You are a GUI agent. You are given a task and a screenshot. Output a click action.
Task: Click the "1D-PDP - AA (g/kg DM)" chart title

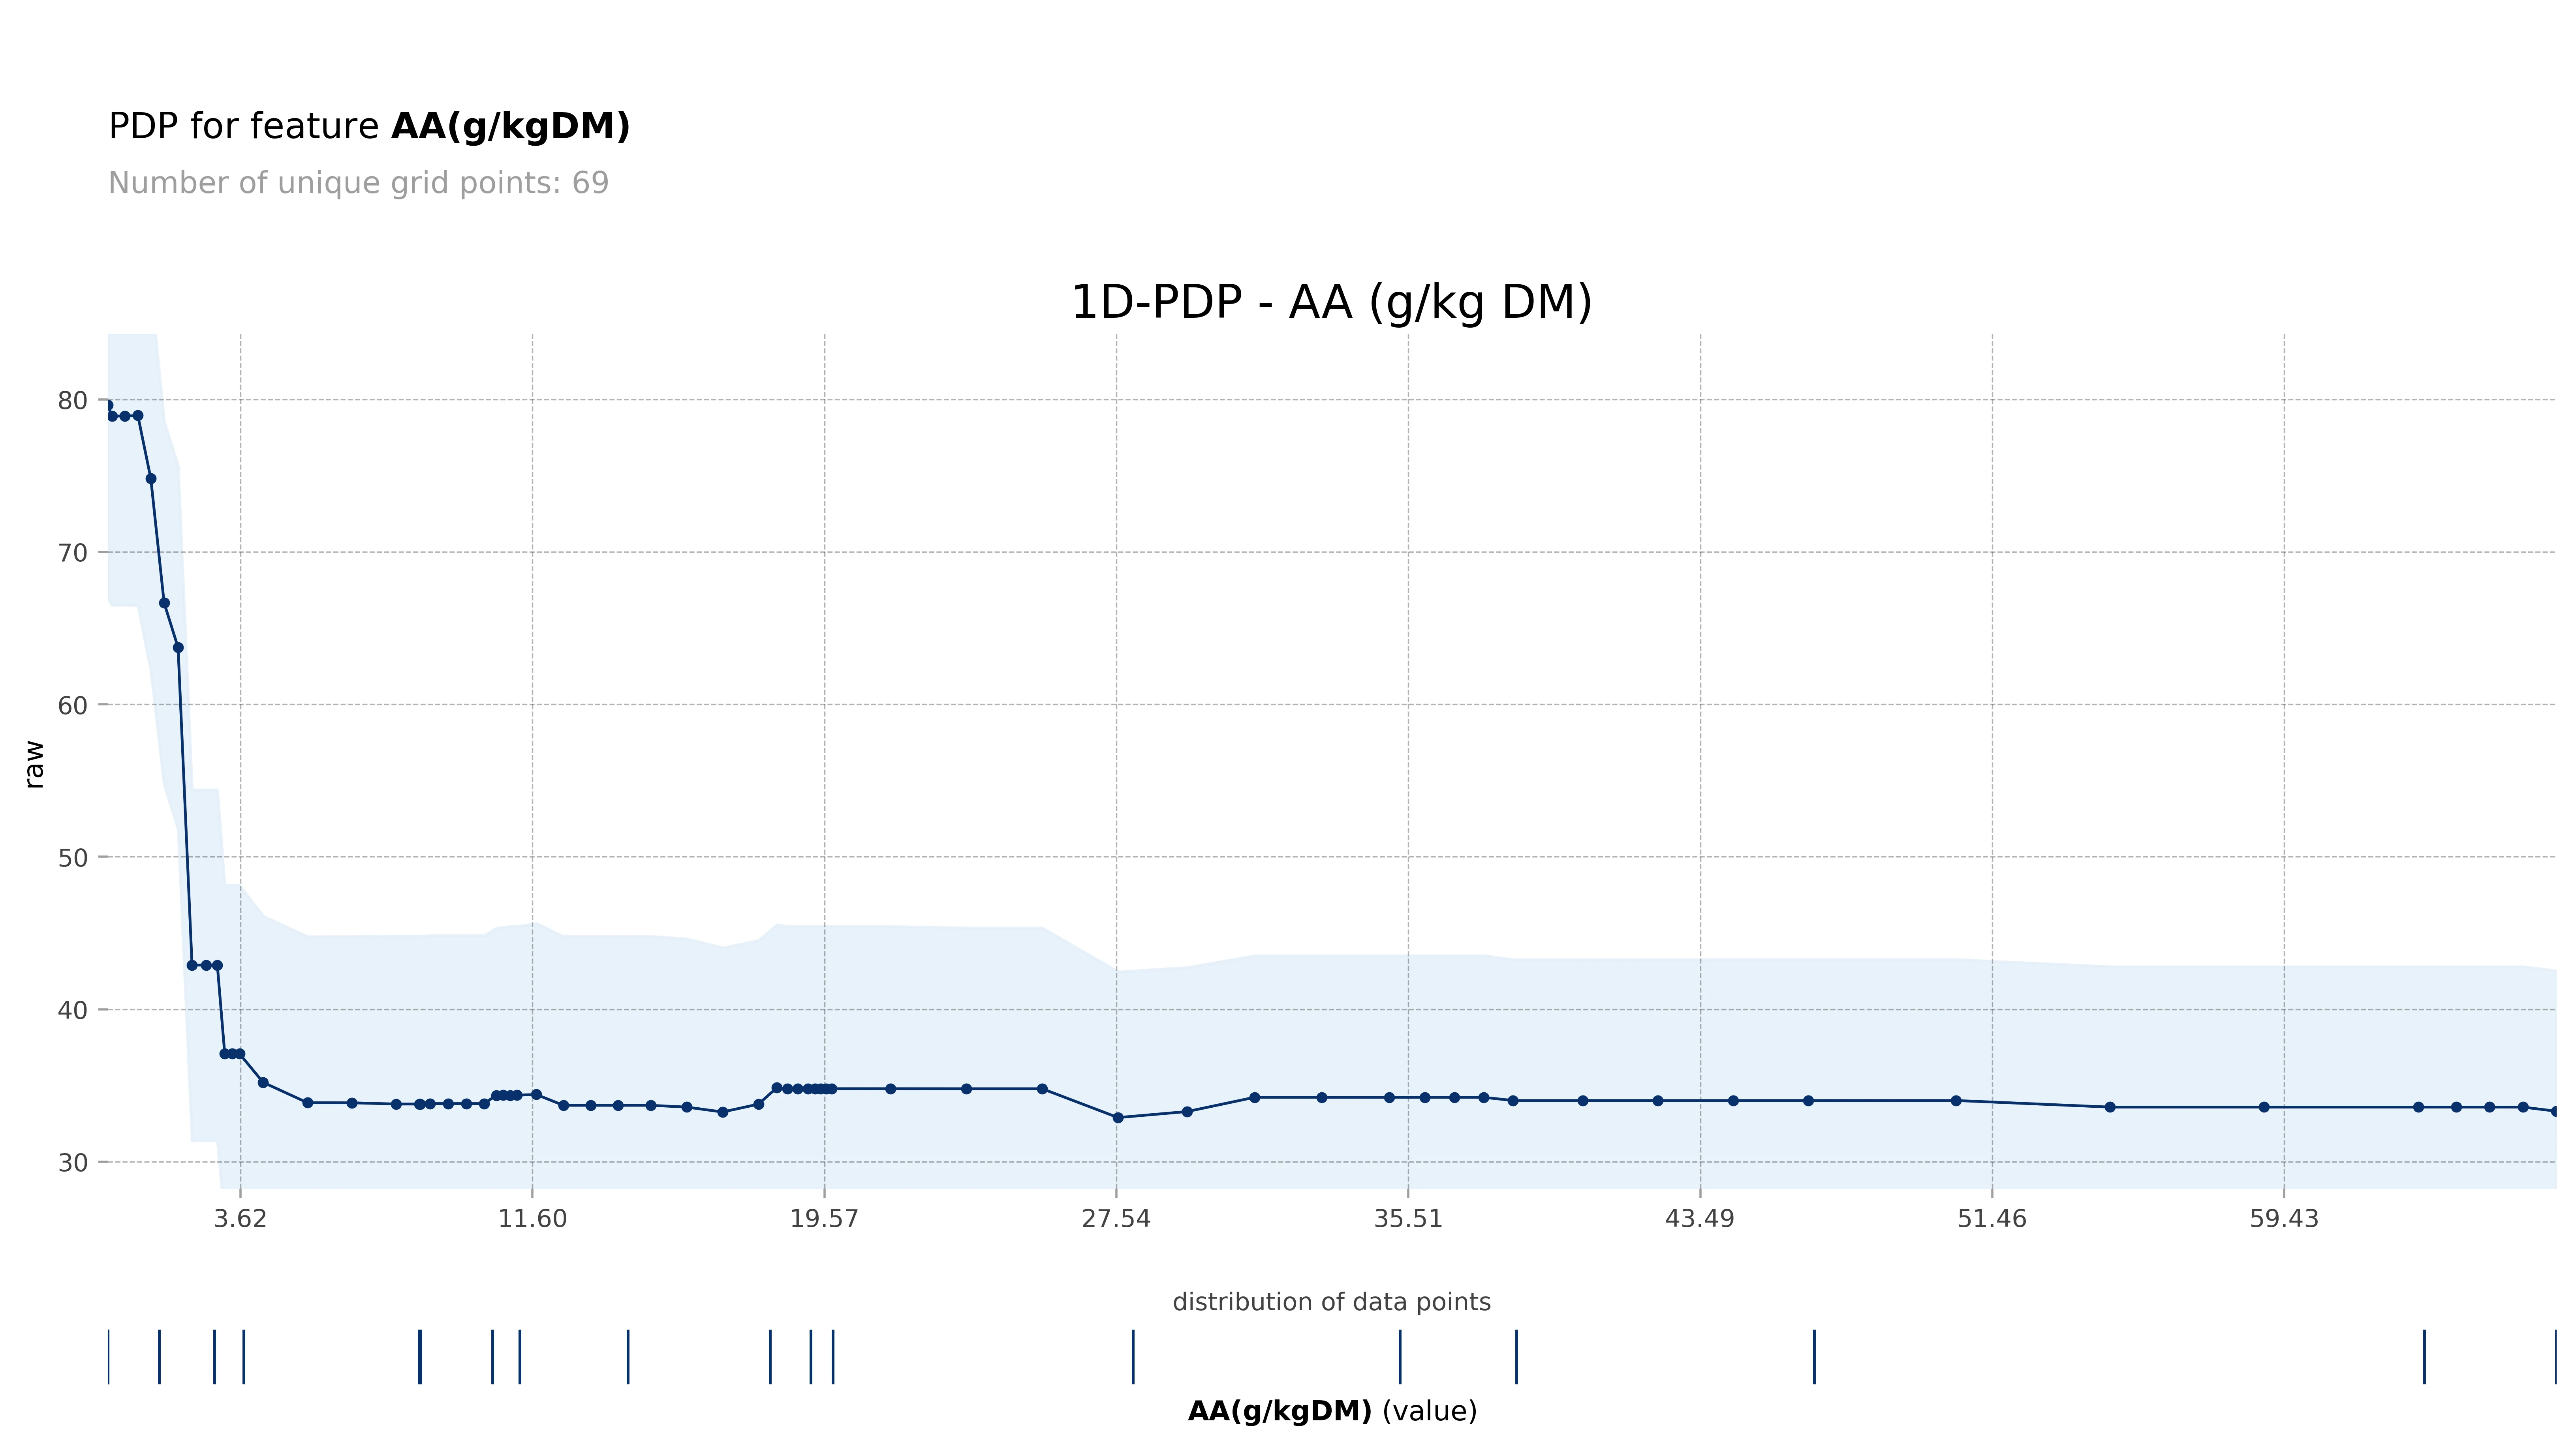coord(1331,302)
